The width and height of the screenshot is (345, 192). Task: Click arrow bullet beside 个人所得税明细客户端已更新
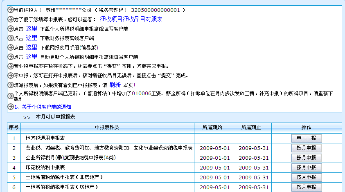point(10,96)
